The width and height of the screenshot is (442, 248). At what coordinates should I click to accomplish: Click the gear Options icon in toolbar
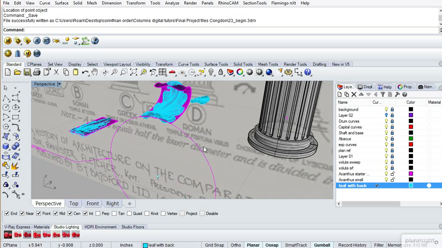point(288,72)
